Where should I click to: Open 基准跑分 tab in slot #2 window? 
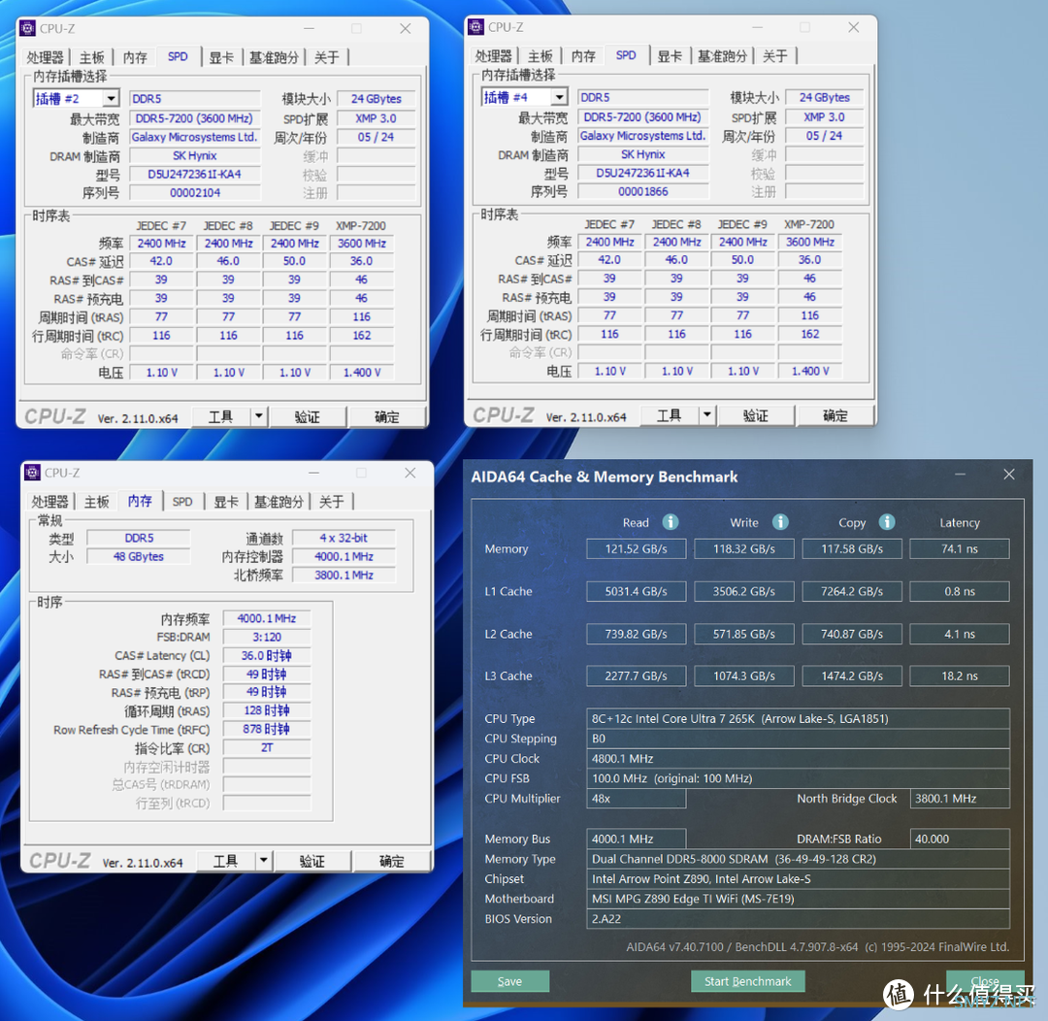(x=274, y=57)
